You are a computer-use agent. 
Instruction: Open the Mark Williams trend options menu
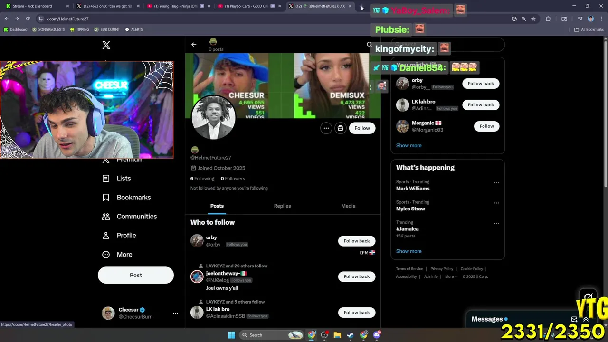[496, 183]
